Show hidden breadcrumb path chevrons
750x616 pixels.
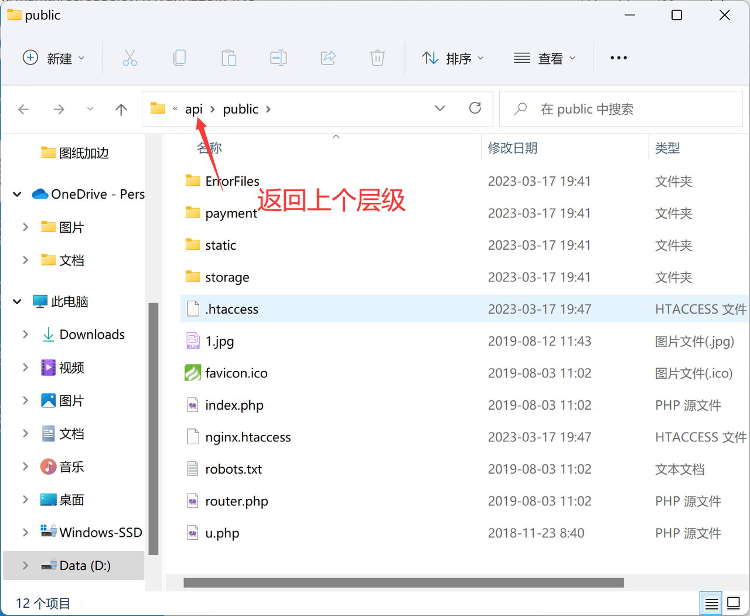[x=175, y=109]
